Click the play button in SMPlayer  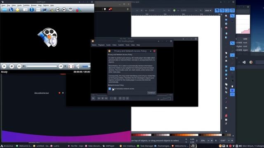4,66
